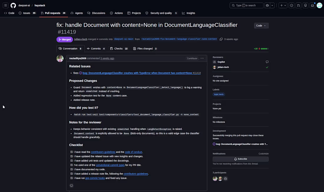
Task: Open the repositories header icon
Action: coord(305,5)
